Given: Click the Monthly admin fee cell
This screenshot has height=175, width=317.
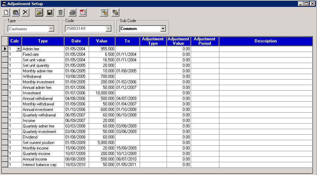Looking at the screenshot, I should (43, 71).
